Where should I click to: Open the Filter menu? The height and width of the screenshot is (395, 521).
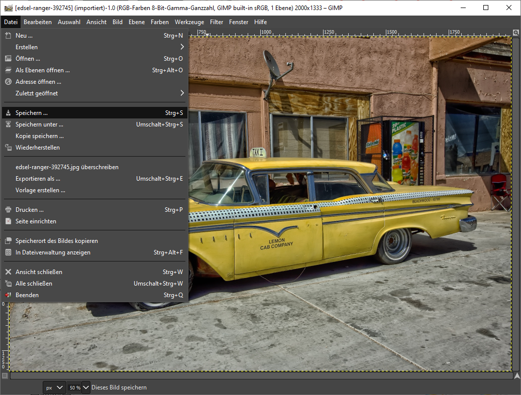217,22
